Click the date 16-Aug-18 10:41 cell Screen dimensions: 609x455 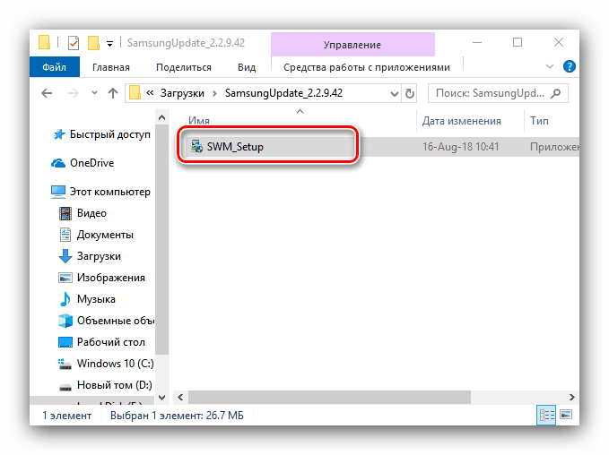461,147
